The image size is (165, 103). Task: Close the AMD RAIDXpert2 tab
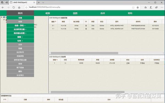pos(34,2)
